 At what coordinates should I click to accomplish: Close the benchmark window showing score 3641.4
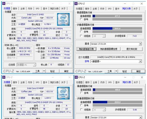pyautogui.click(x=142, y=4)
